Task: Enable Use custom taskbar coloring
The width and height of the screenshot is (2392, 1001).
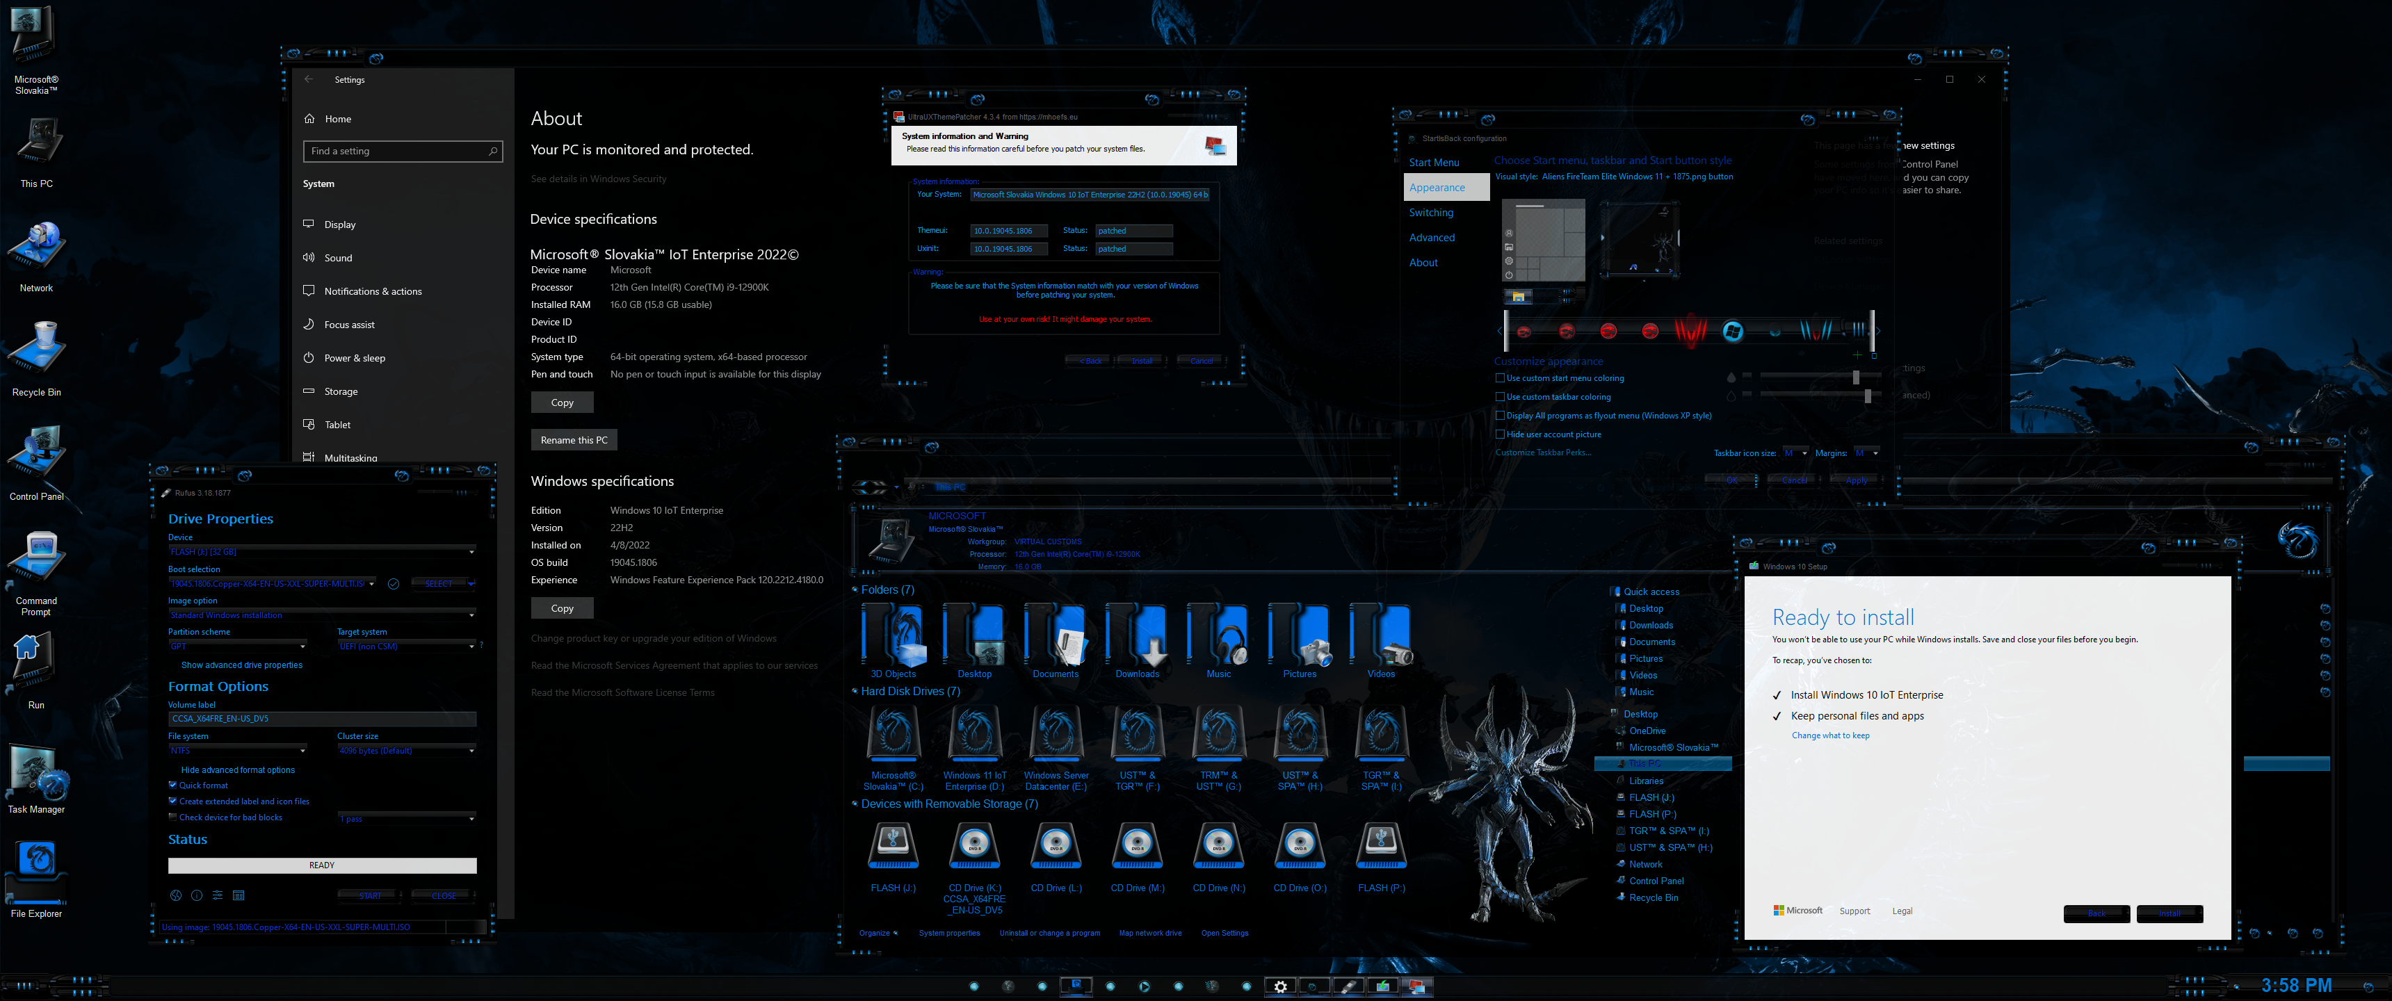Action: [x=1500, y=396]
